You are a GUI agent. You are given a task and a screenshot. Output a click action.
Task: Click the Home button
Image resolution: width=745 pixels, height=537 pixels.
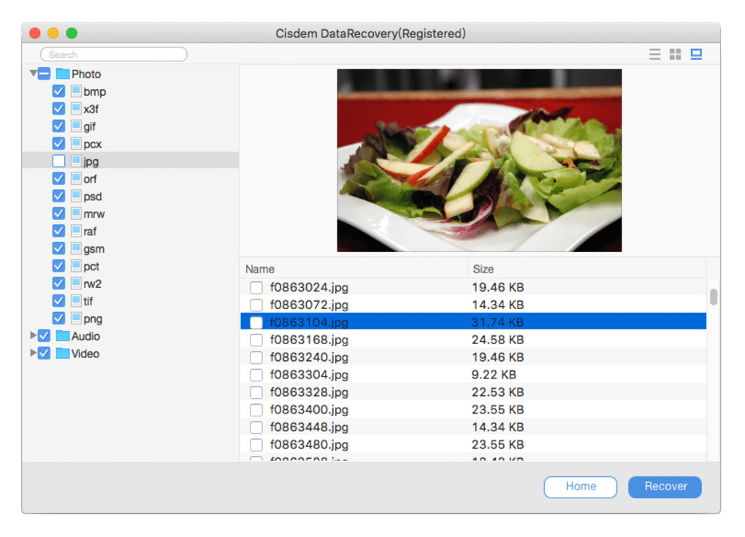580,487
